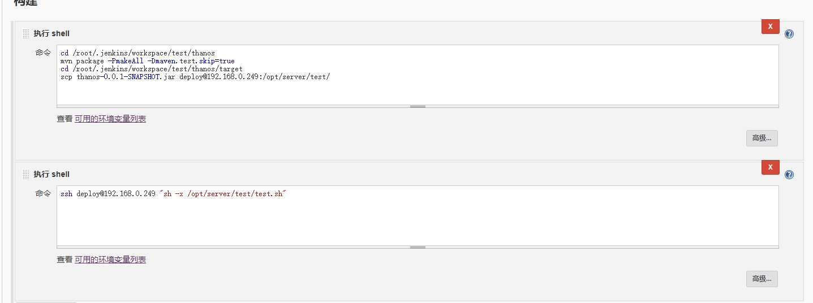Click the 命令 label of the second step
The height and width of the screenshot is (303, 813).
[x=43, y=193]
